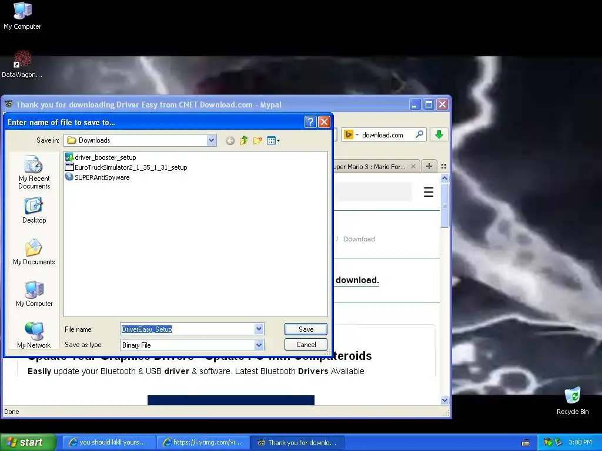Viewport: 602px width, 451px height.
Task: Click Mypal vertical scrollbar thumb
Action: click(x=444, y=205)
